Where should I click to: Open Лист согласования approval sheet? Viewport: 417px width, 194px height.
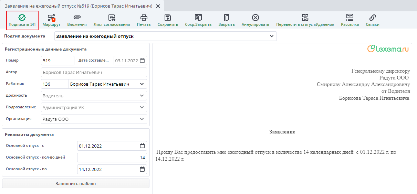click(x=112, y=18)
